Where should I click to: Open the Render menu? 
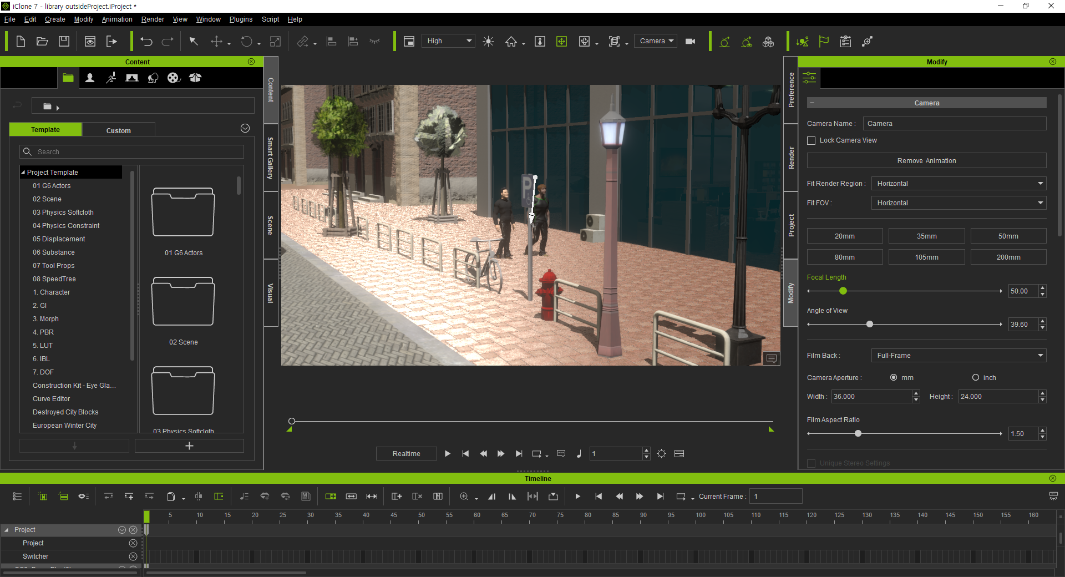(x=153, y=19)
